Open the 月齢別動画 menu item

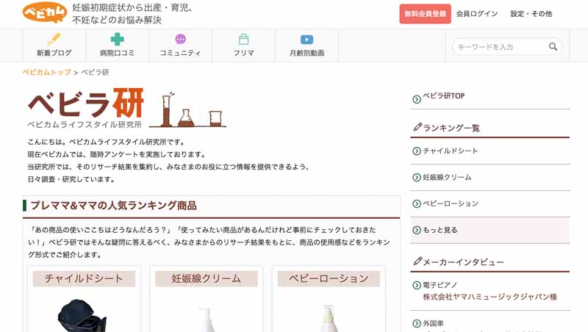(306, 45)
